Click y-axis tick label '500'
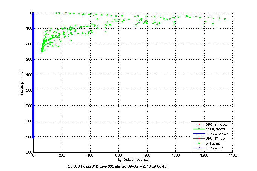Screen dimensions: 257x171 click(29, 90)
